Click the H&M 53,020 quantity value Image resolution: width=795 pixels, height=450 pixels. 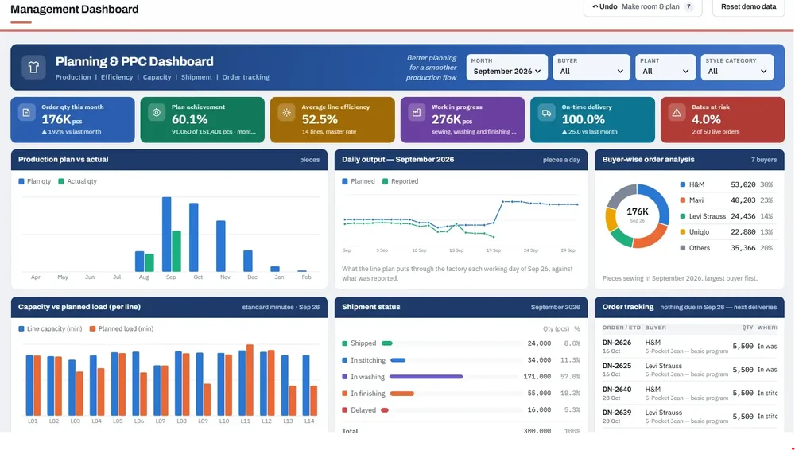[743, 184]
